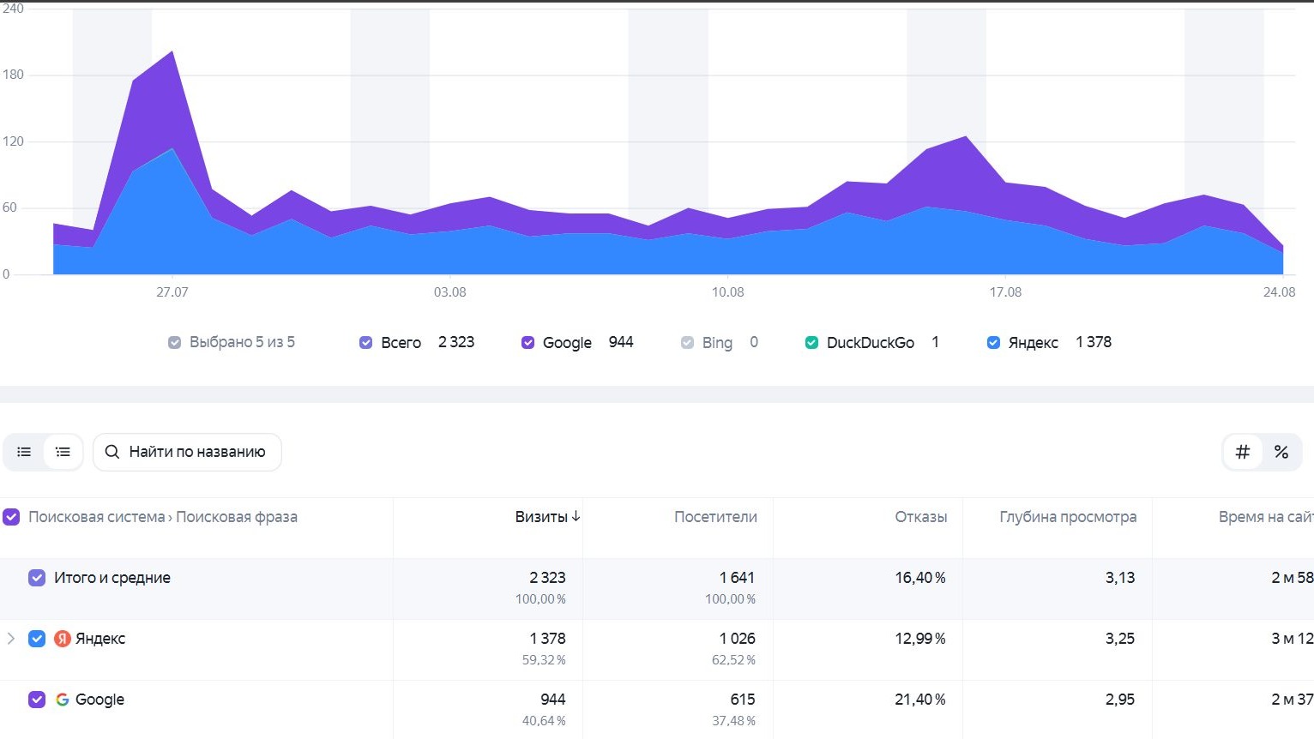Sort table by Посетители column
1314x739 pixels.
click(x=715, y=517)
